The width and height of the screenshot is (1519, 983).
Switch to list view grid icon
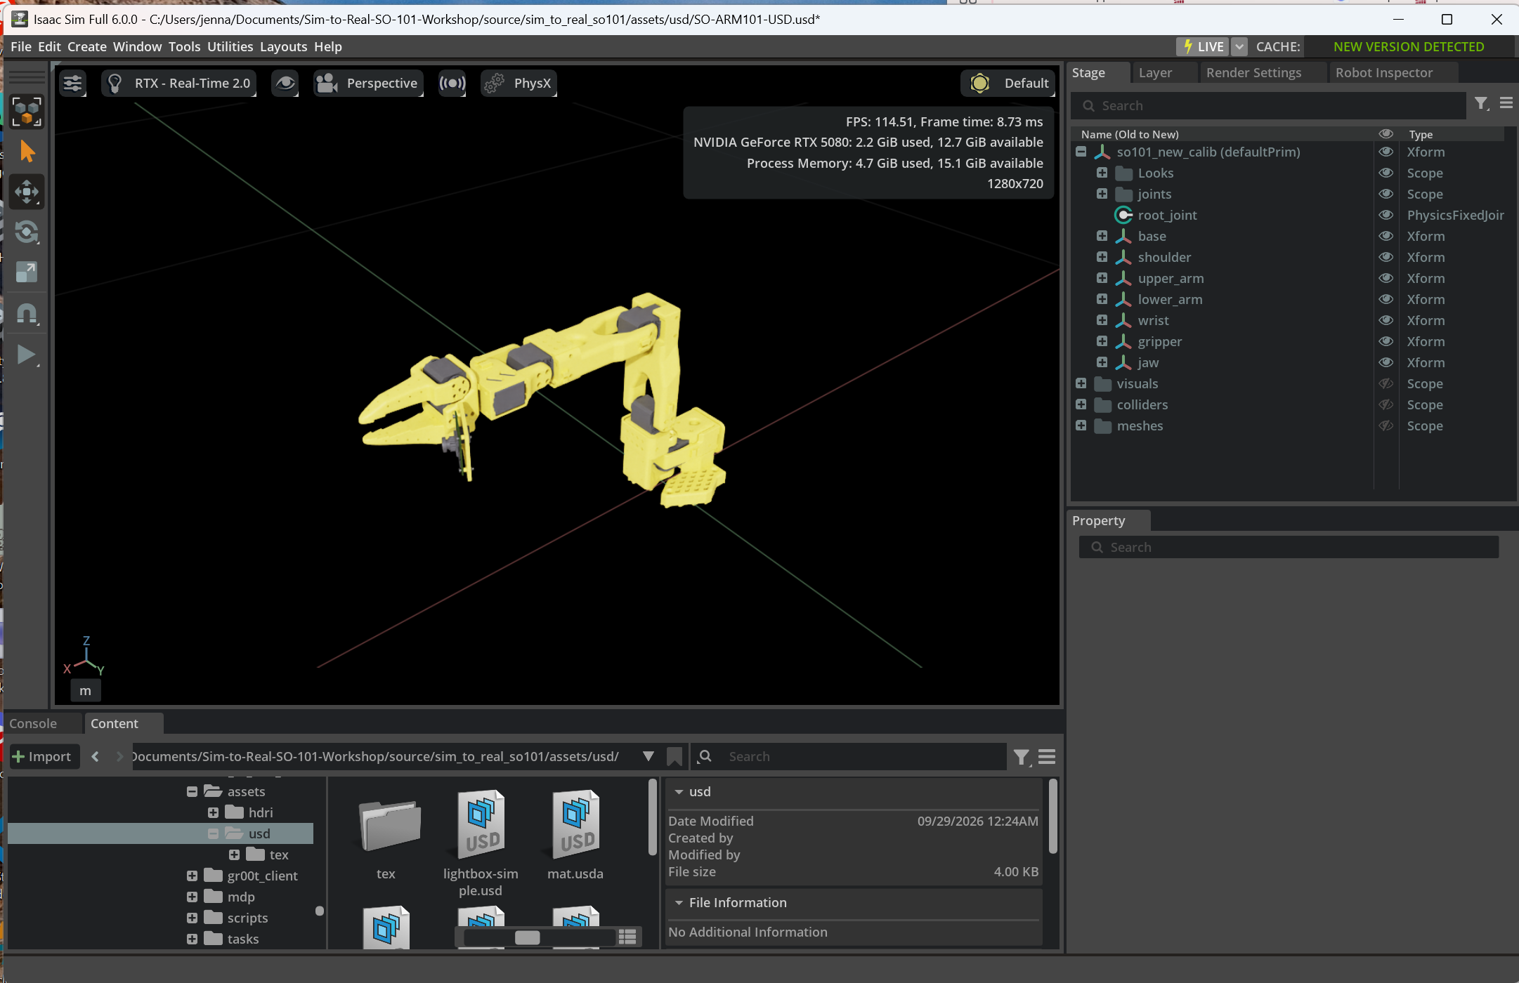pyautogui.click(x=628, y=937)
